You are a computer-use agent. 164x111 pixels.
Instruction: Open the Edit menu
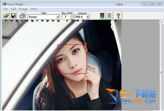[14, 9]
